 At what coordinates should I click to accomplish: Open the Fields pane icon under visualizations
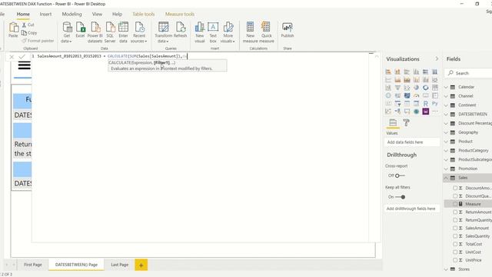[x=393, y=123]
